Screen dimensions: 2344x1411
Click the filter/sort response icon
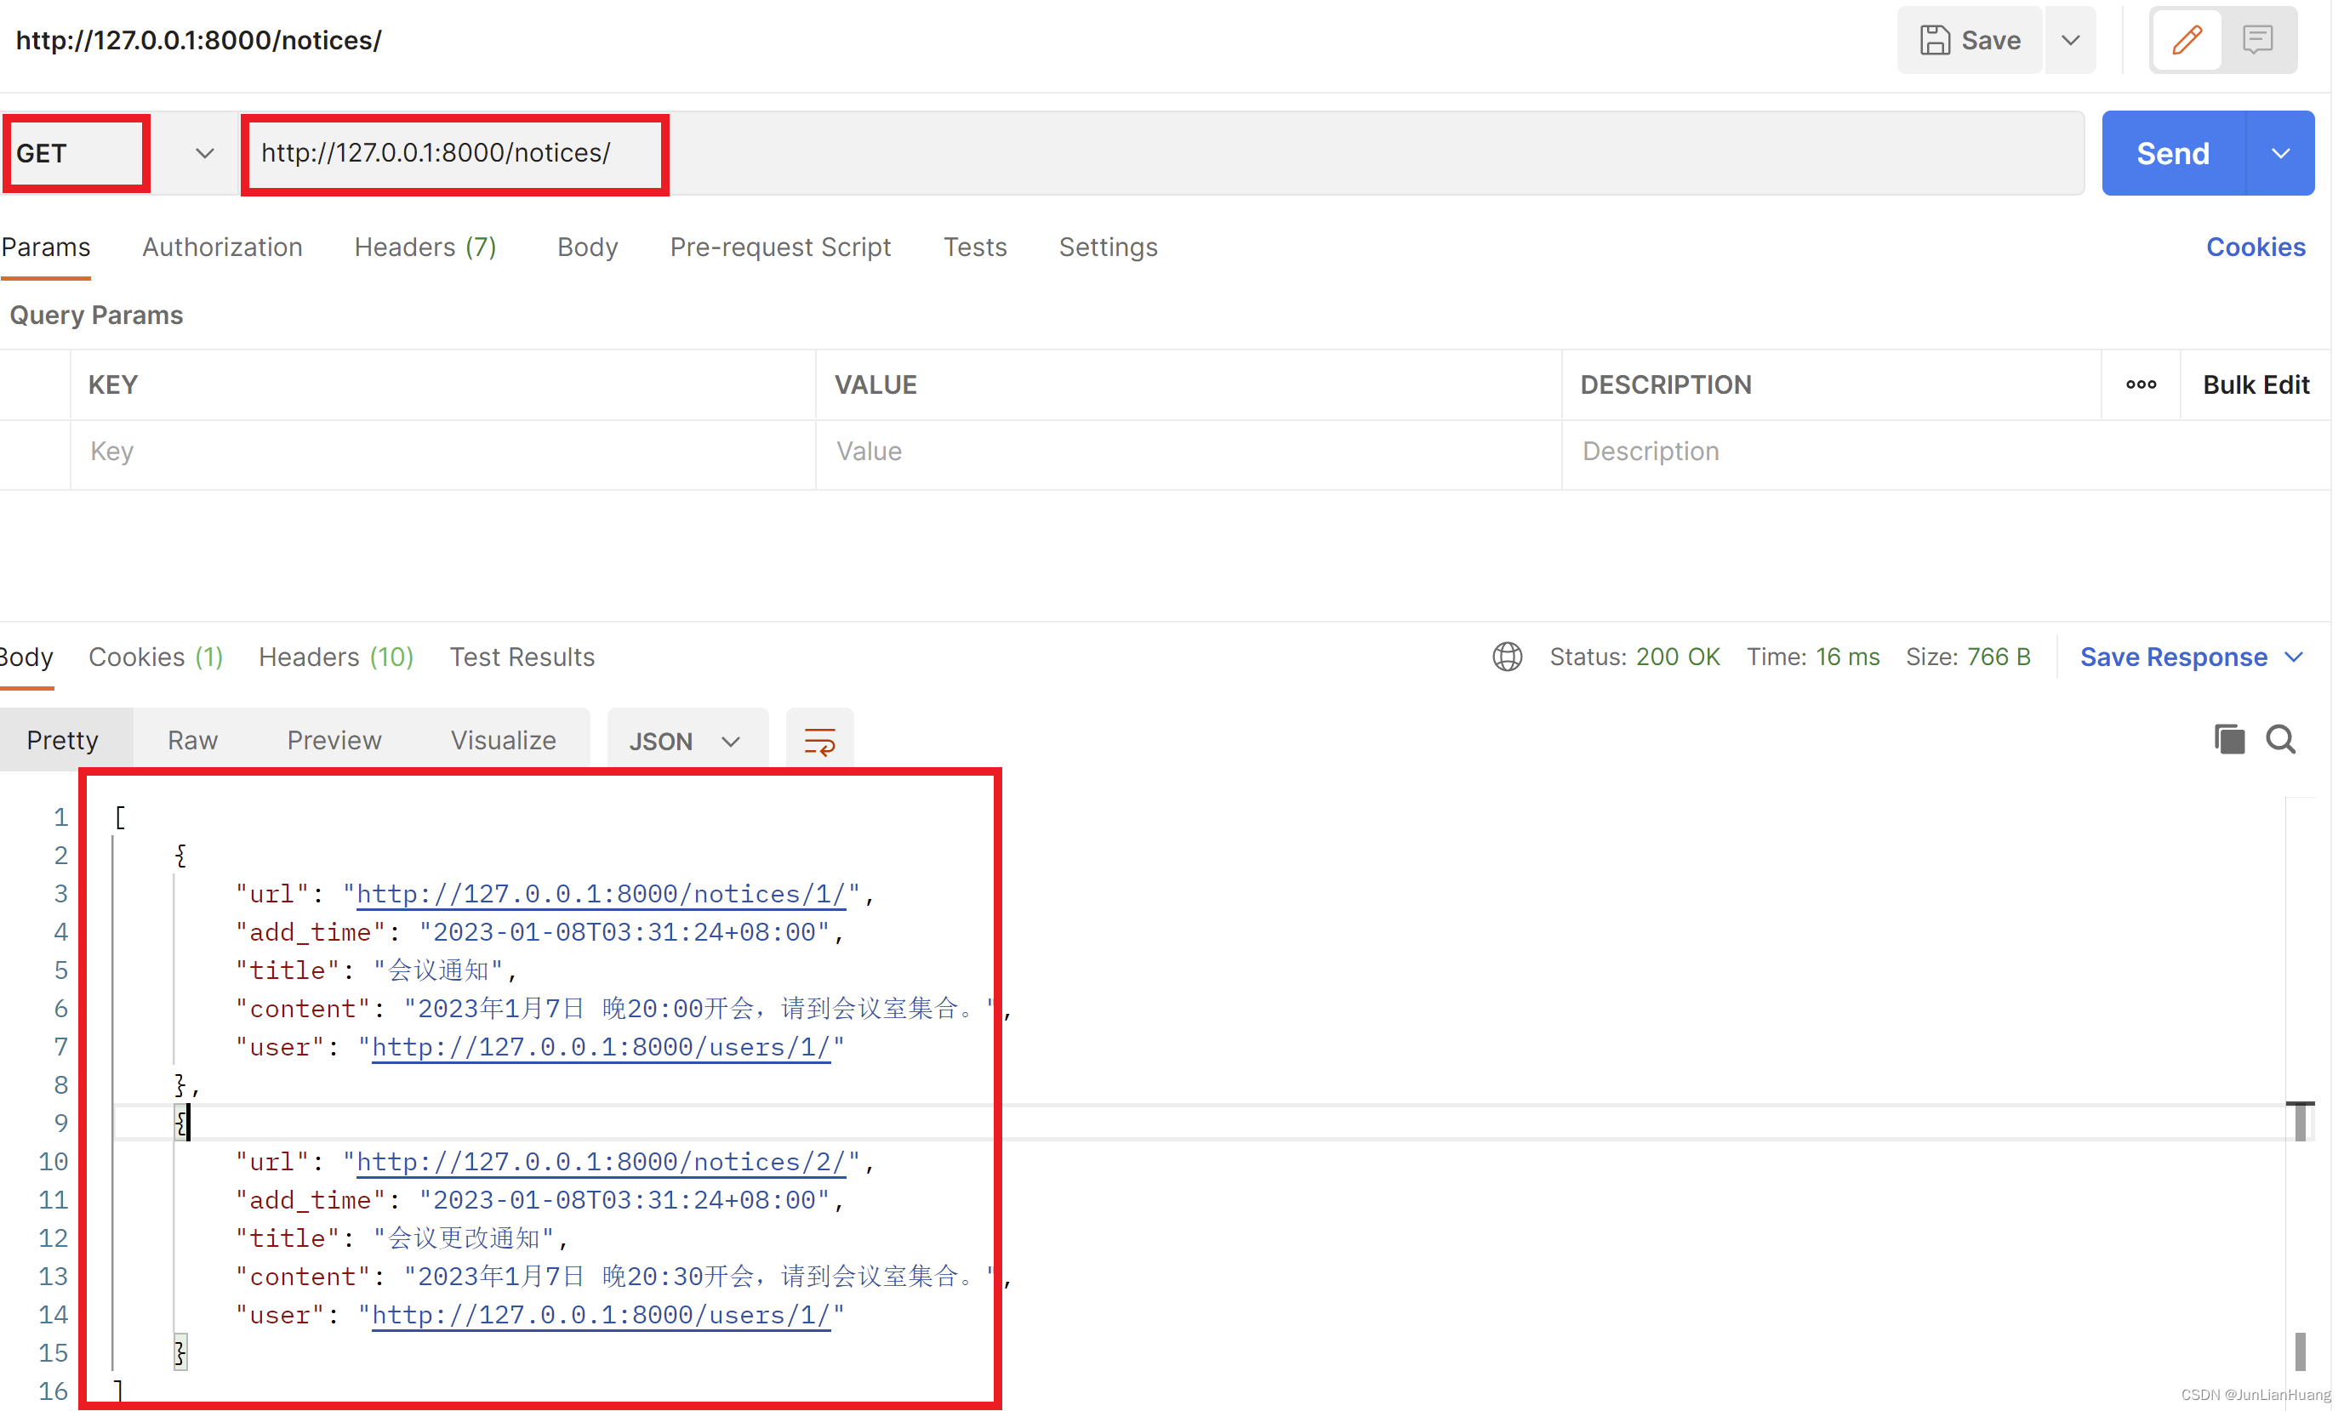coord(820,738)
